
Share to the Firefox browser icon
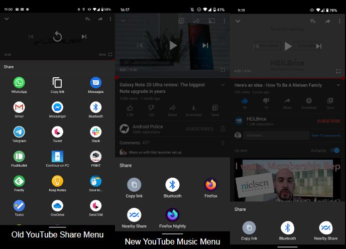tap(211, 185)
